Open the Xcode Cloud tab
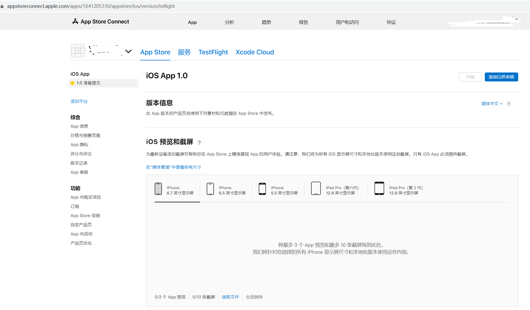This screenshot has height=310, width=530. (255, 52)
